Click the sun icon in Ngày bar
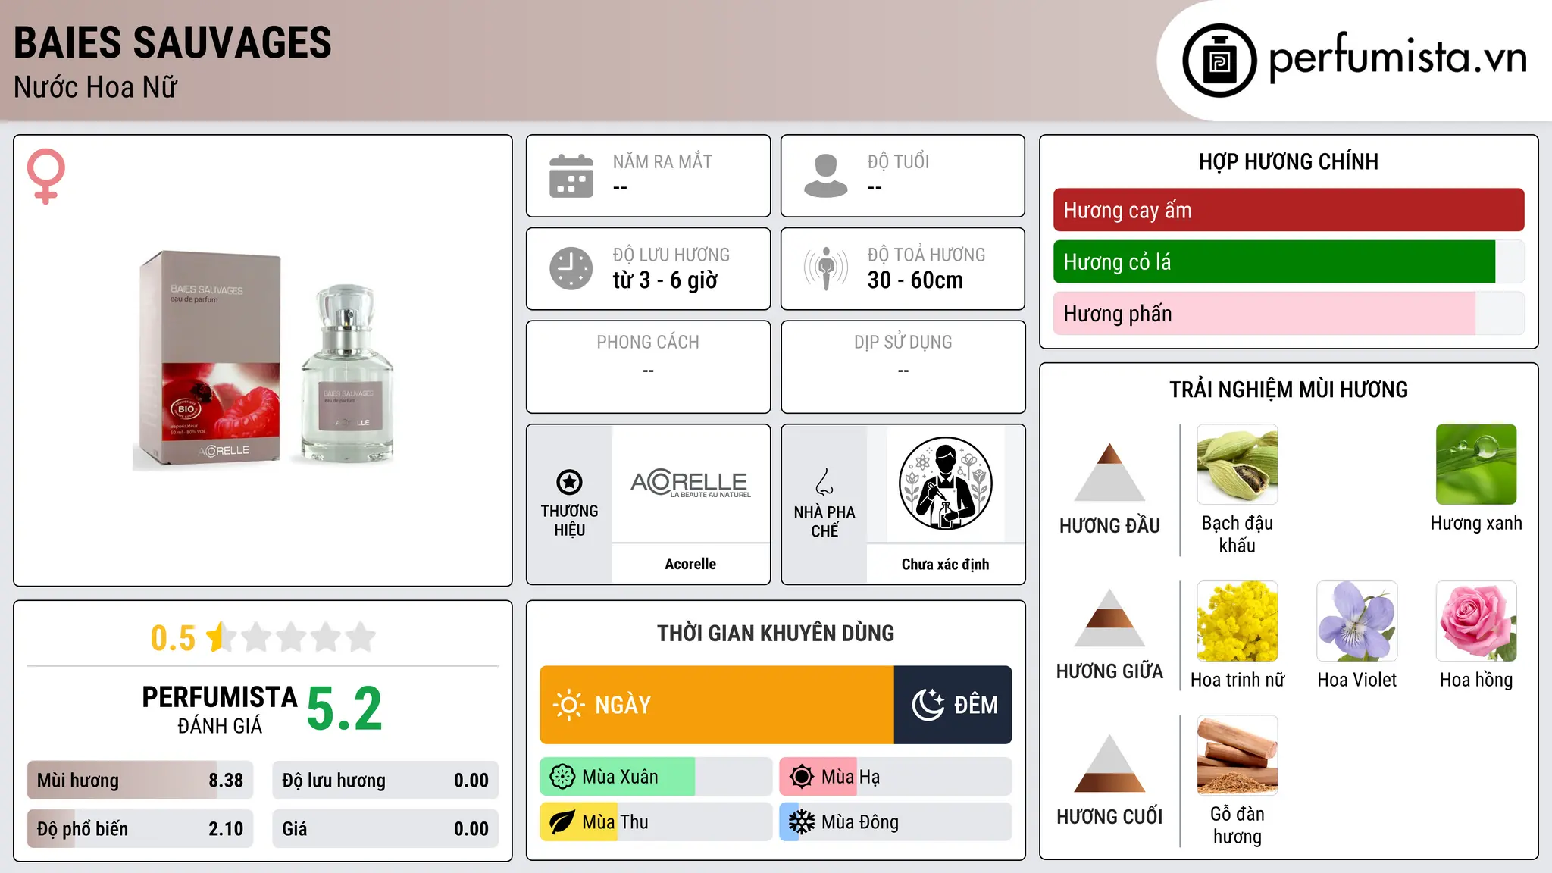Image resolution: width=1552 pixels, height=873 pixels. click(568, 705)
